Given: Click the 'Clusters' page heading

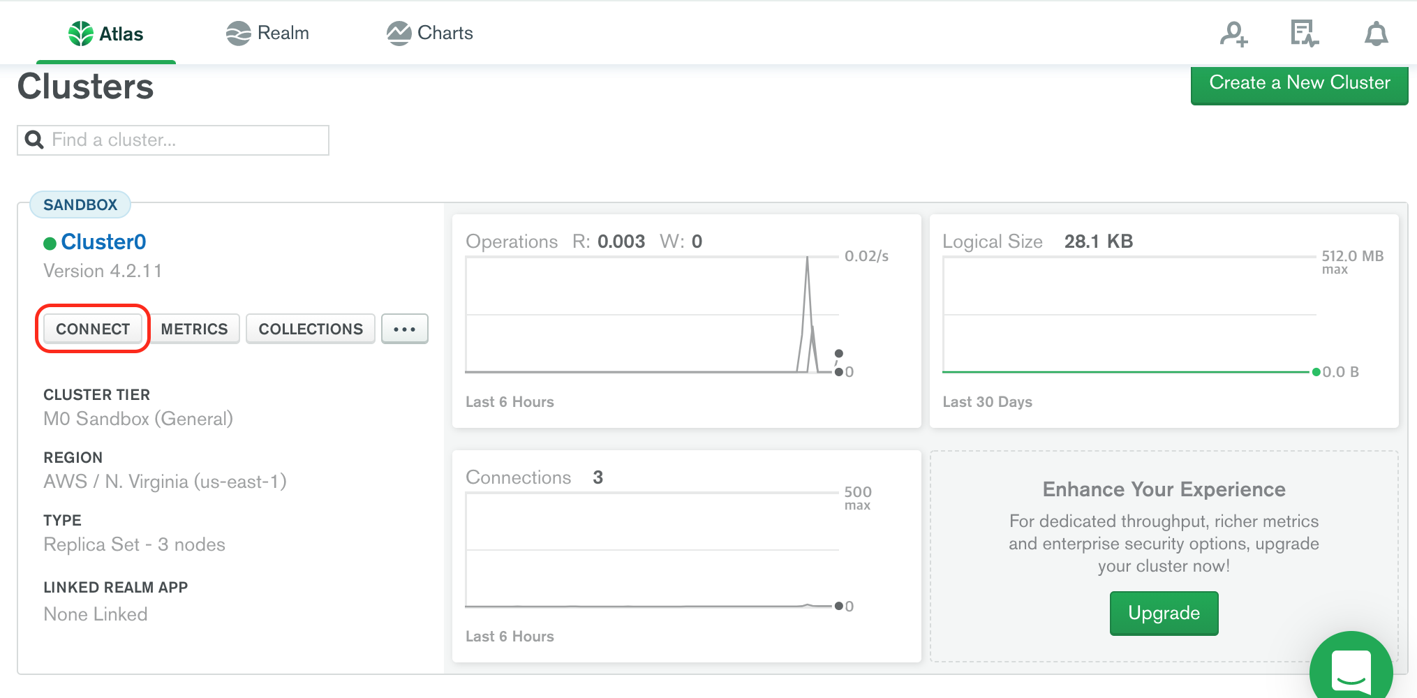Looking at the screenshot, I should [85, 87].
